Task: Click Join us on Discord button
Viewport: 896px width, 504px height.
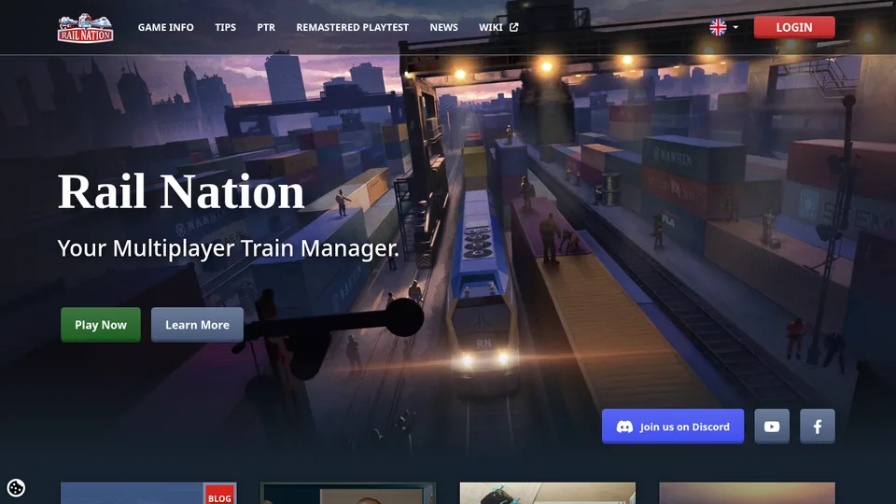Action: point(673,427)
